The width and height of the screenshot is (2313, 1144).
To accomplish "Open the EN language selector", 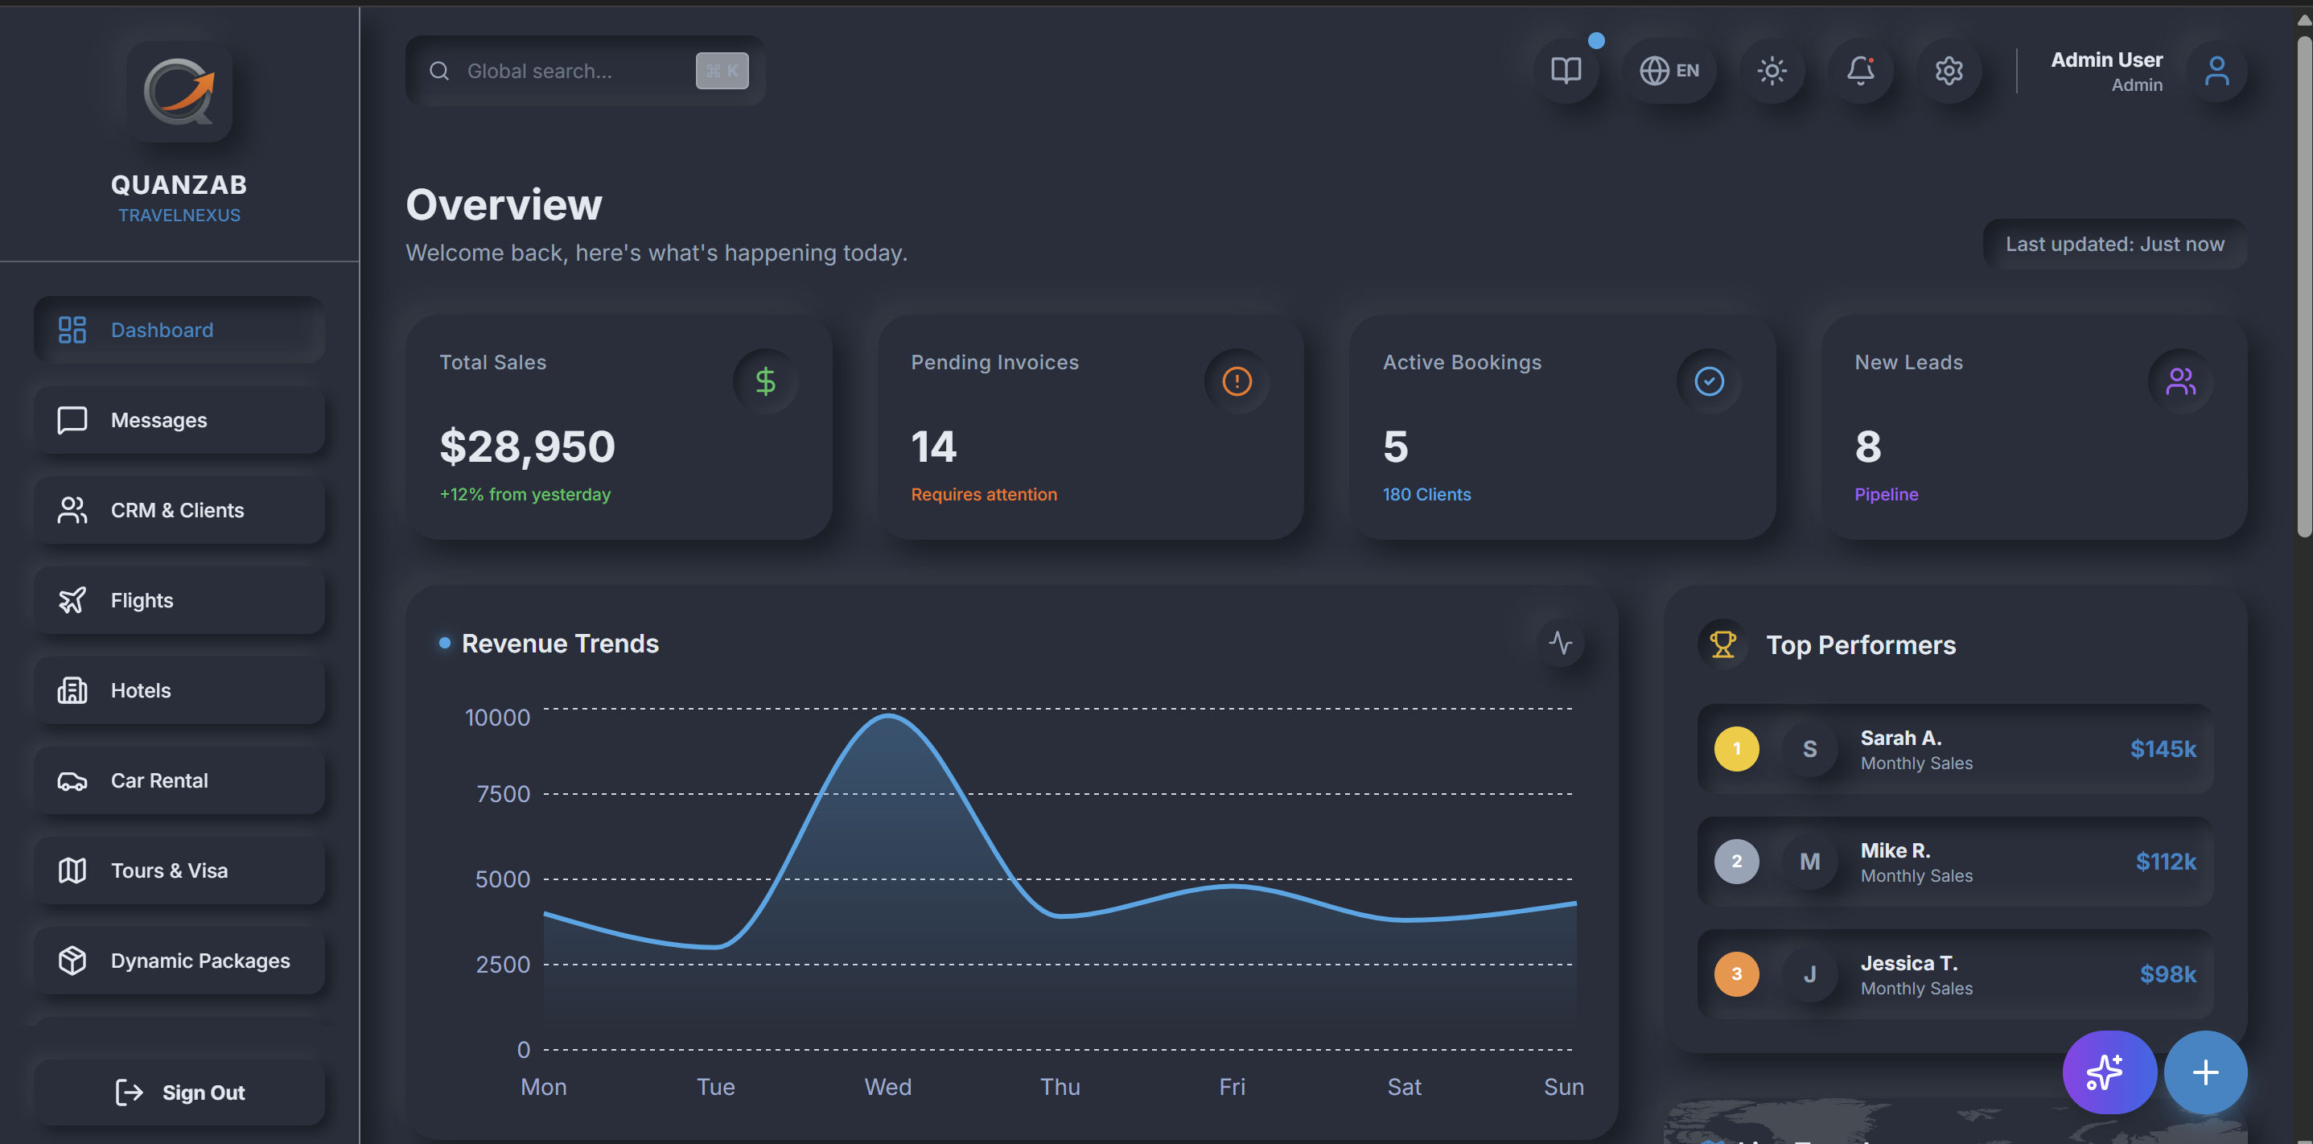I will (x=1669, y=70).
